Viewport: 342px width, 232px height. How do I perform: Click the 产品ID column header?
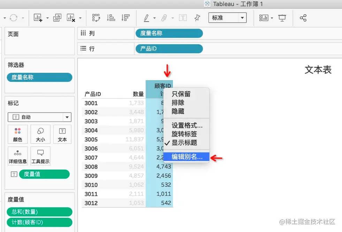[93, 94]
